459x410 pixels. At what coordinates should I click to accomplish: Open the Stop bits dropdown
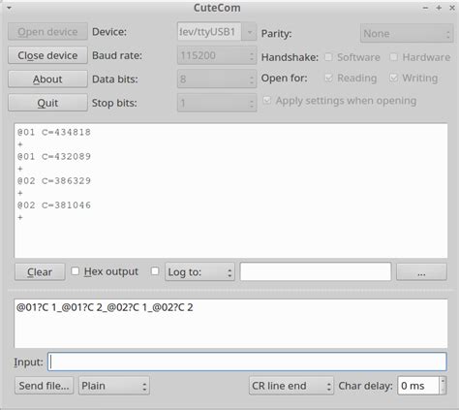[x=217, y=103]
